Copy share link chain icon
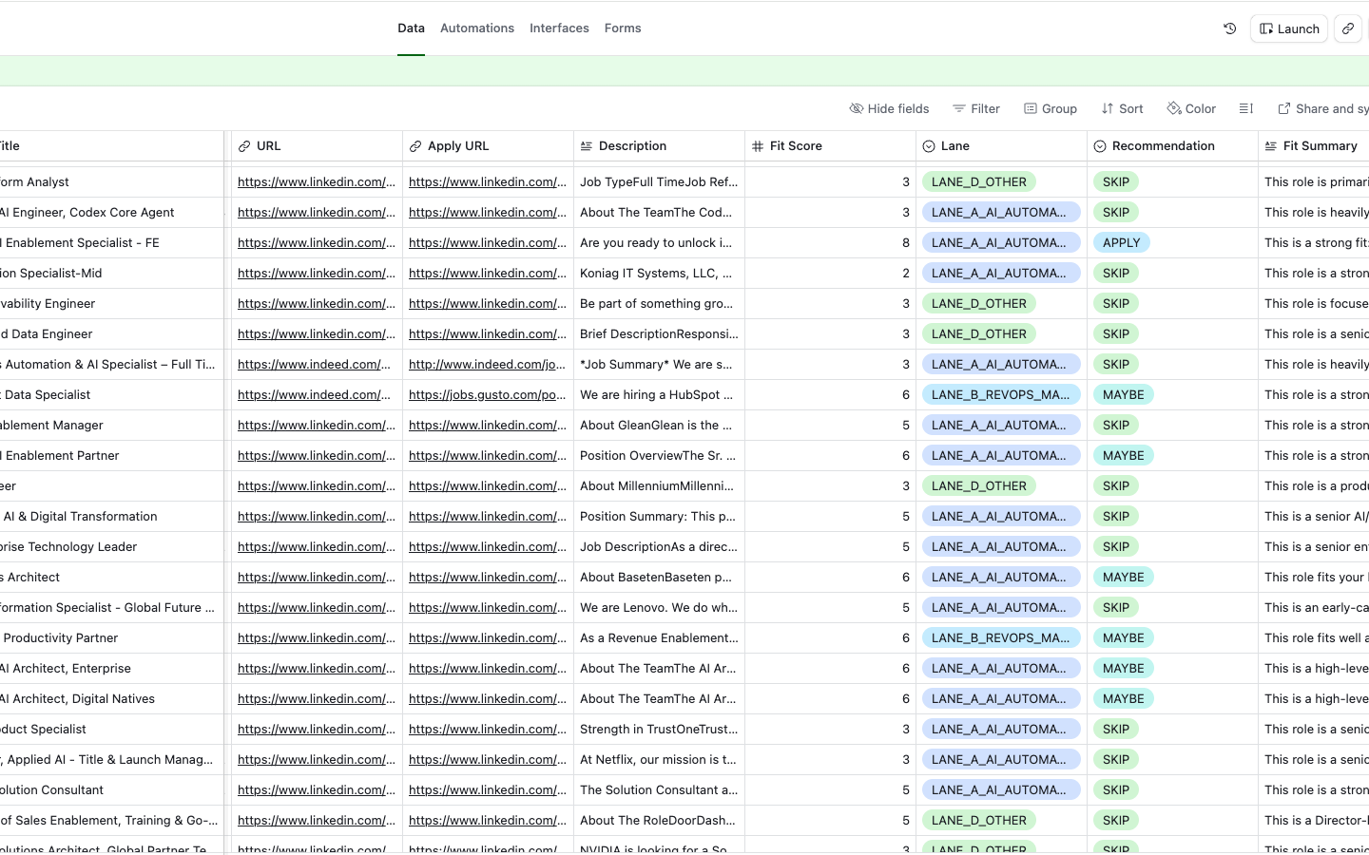The height and width of the screenshot is (855, 1369). pyautogui.click(x=1348, y=28)
